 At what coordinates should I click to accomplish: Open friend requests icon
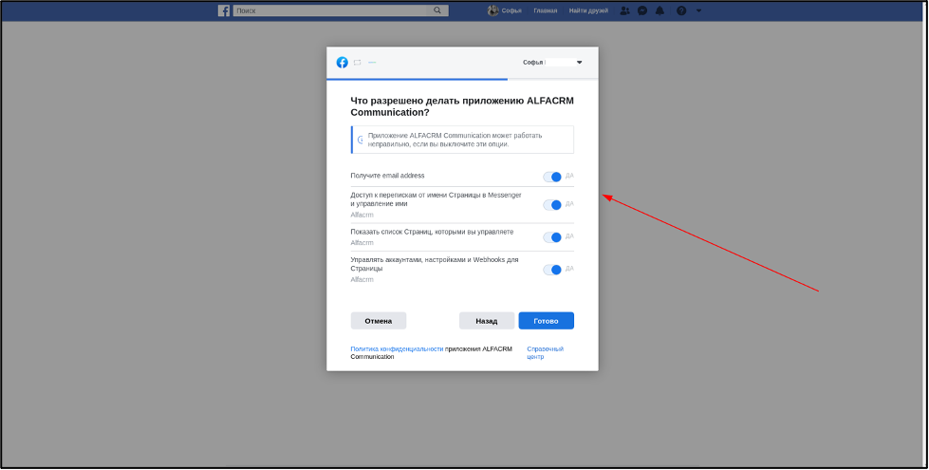624,10
